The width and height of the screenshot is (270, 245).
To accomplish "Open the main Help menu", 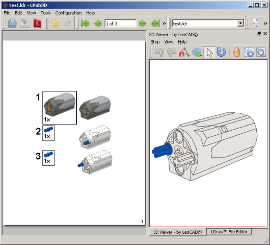I will [90, 13].
